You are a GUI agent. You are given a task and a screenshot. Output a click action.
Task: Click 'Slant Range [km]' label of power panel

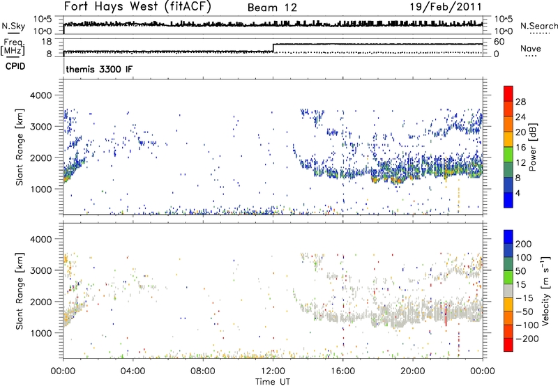20,147
